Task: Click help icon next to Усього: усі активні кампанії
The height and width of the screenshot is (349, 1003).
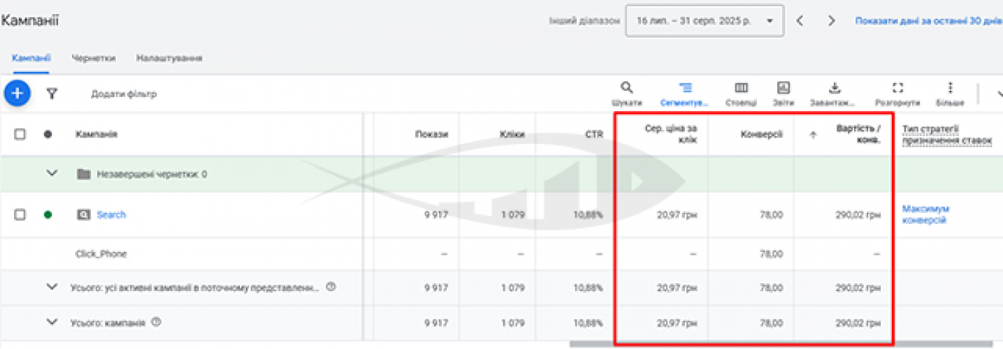Action: coord(331,287)
